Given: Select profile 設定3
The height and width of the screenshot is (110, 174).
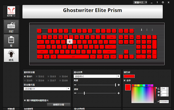Looking at the screenshot, I should coord(52,76).
